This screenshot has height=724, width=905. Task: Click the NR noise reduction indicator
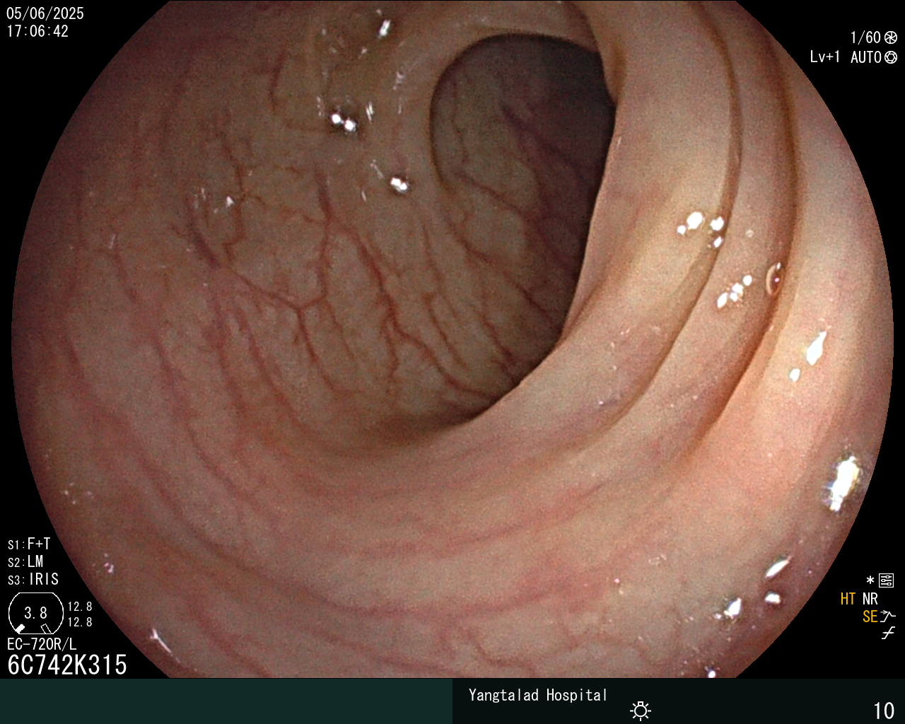click(x=870, y=599)
